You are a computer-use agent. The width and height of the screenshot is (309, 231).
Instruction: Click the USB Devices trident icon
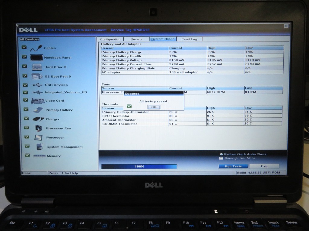click(x=37, y=85)
